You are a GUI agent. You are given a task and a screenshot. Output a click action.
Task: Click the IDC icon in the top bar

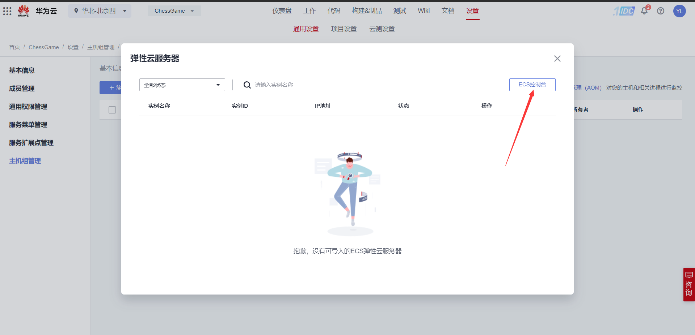coord(623,11)
